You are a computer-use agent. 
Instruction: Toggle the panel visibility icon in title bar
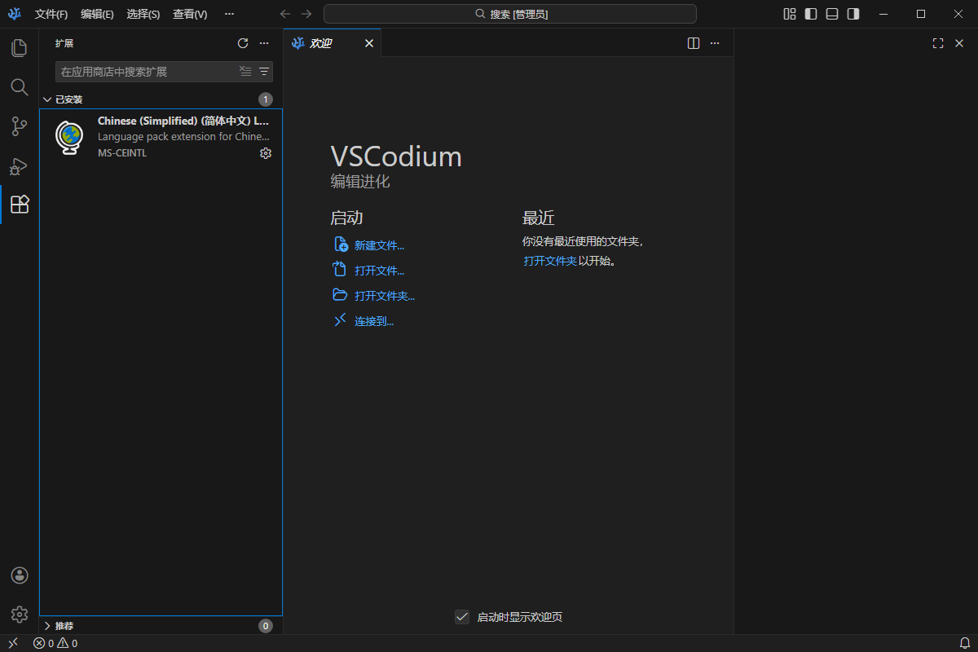coord(830,14)
